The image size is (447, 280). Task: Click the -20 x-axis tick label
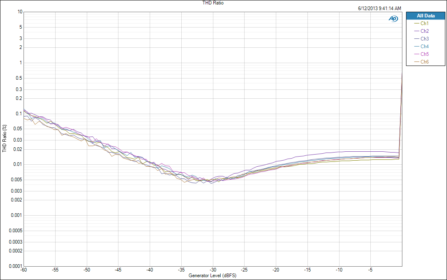click(x=276, y=270)
